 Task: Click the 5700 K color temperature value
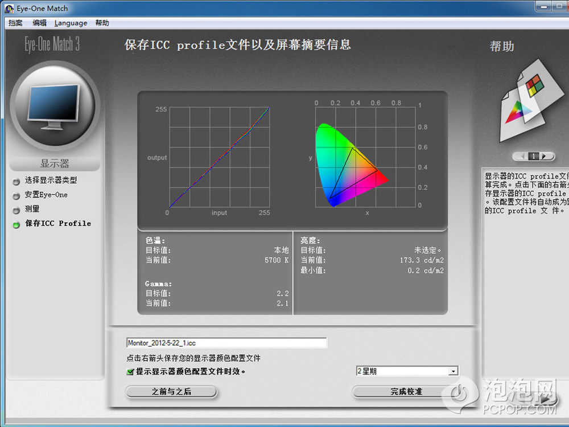click(x=277, y=260)
